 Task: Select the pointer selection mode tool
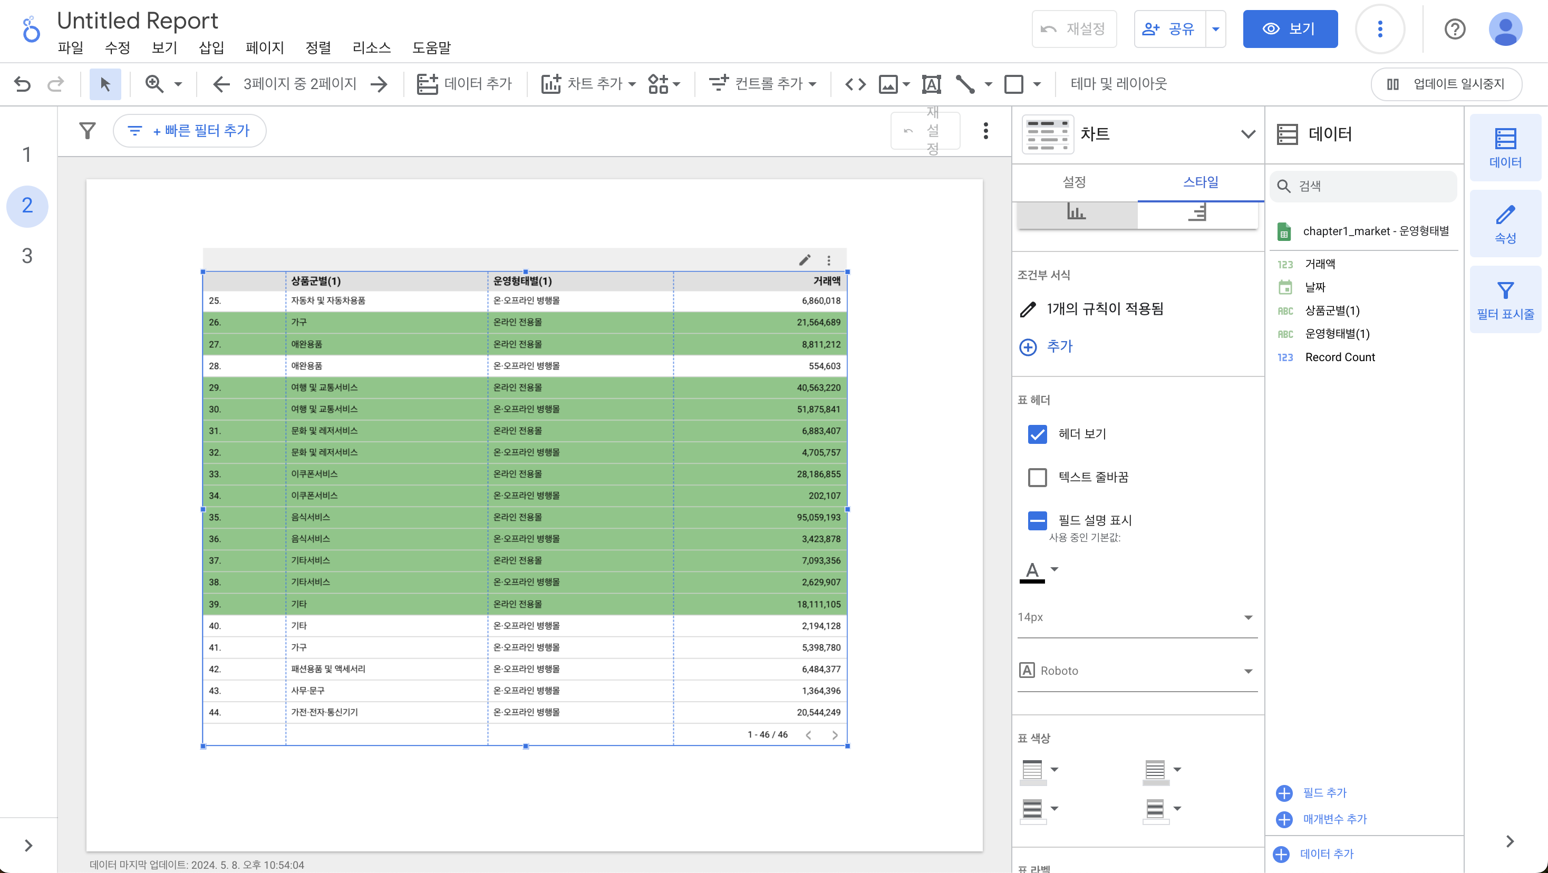pyautogui.click(x=105, y=83)
